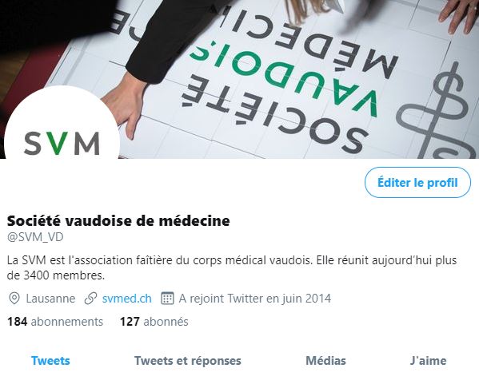Open the Médias tab

coord(325,361)
